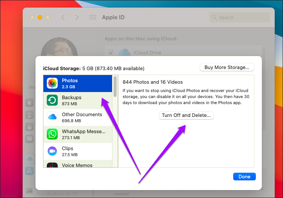Click the MacBook Air device icon
Screen dimensions: 283x198
point(29,191)
